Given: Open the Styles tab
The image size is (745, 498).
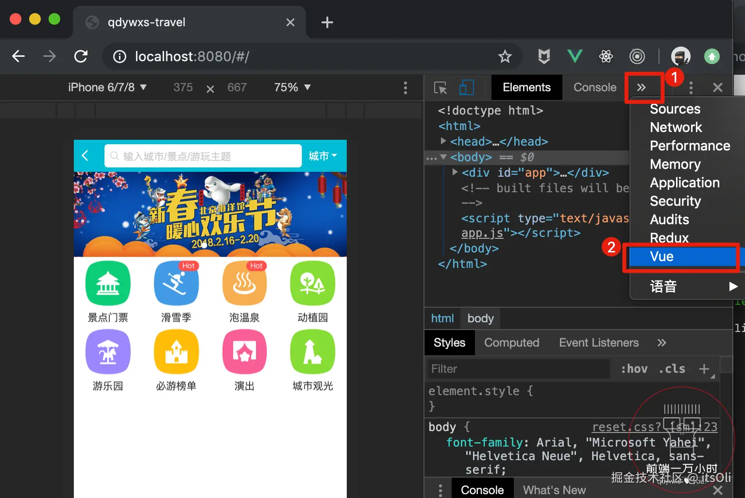Looking at the screenshot, I should point(449,343).
